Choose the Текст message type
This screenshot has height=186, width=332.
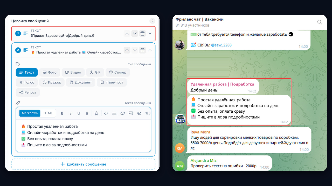27,72
